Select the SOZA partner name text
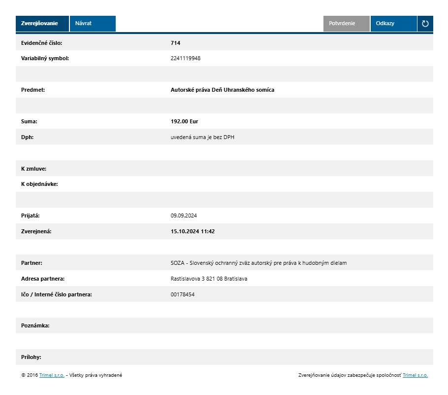The image size is (448, 395). [258, 263]
